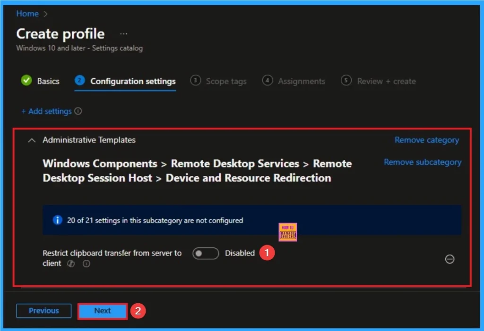The width and height of the screenshot is (484, 331).
Task: Open the Assignments step
Action: click(301, 81)
